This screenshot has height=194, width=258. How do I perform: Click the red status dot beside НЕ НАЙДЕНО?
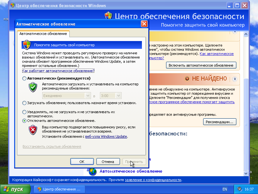[x=187, y=79]
